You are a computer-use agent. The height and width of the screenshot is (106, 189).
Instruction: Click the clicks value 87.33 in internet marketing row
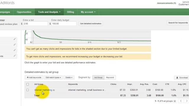point(123,90)
